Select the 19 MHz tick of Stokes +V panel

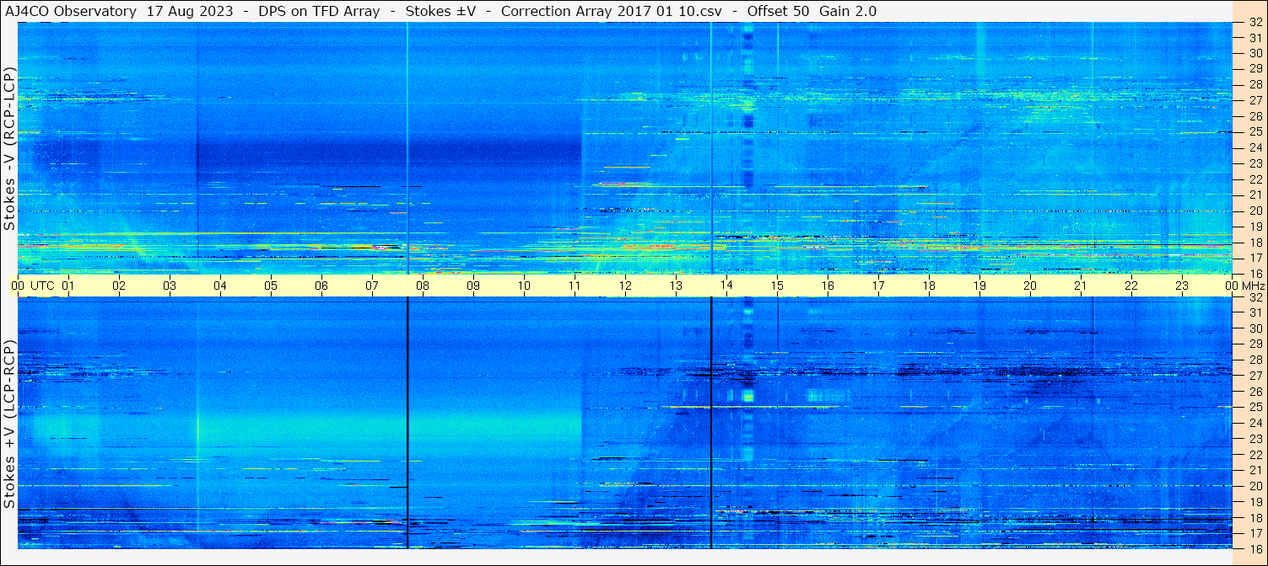point(1255,502)
